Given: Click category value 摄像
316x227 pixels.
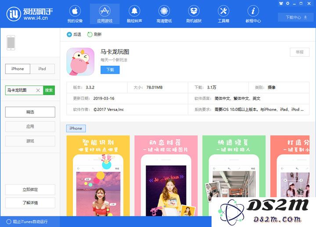Looking at the screenshot, I should click(x=272, y=87).
